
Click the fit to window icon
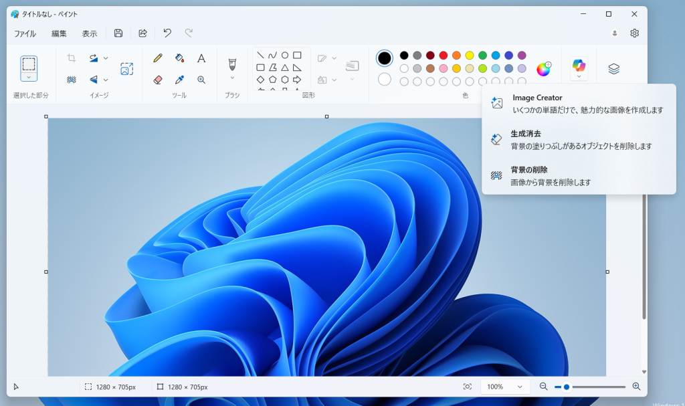(468, 387)
